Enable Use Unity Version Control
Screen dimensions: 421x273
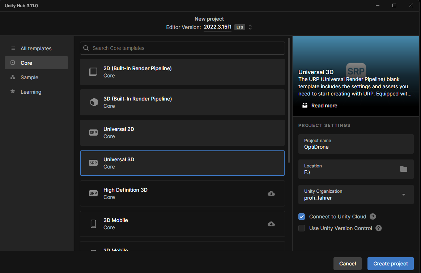[302, 228]
